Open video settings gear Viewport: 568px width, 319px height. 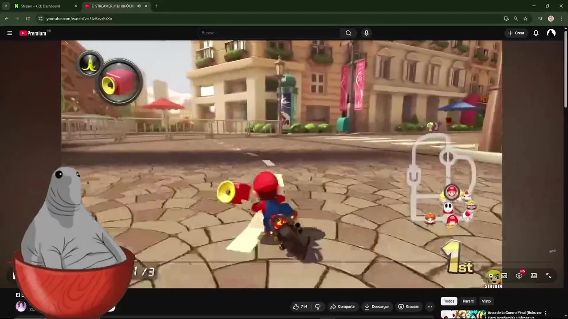[x=519, y=276]
